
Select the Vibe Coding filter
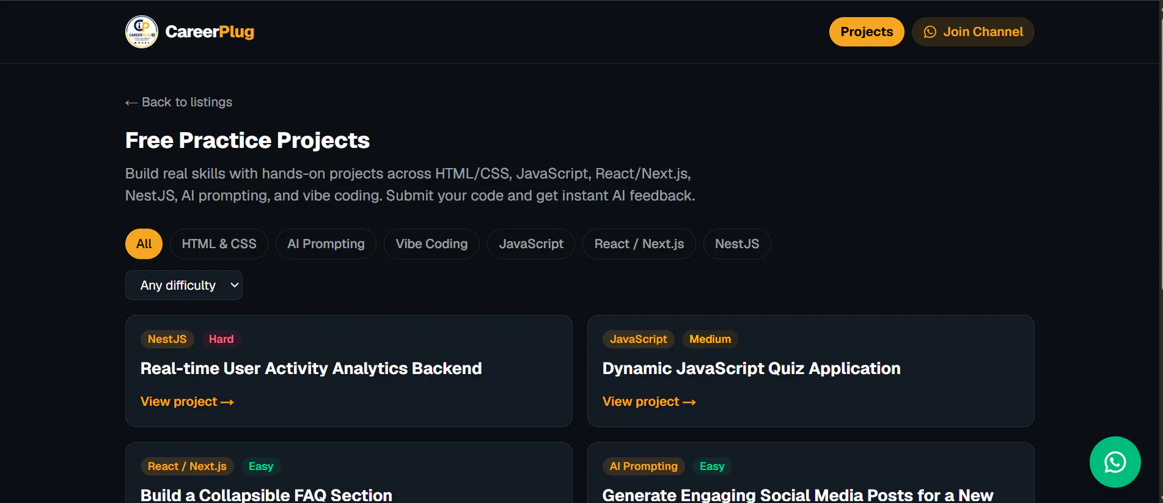pyautogui.click(x=431, y=244)
